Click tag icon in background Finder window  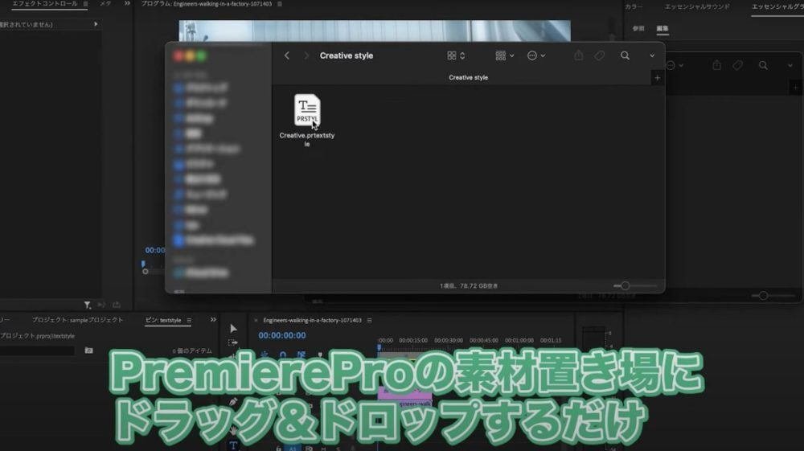[x=738, y=65]
